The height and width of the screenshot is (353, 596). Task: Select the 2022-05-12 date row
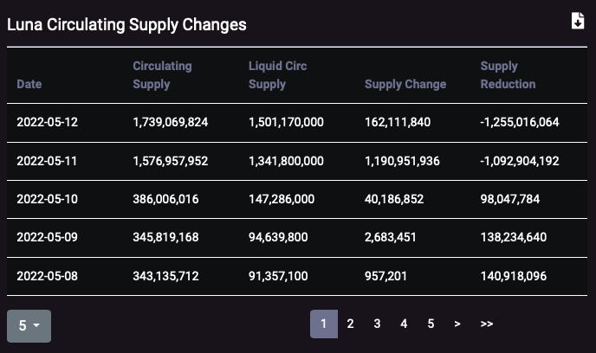click(297, 122)
